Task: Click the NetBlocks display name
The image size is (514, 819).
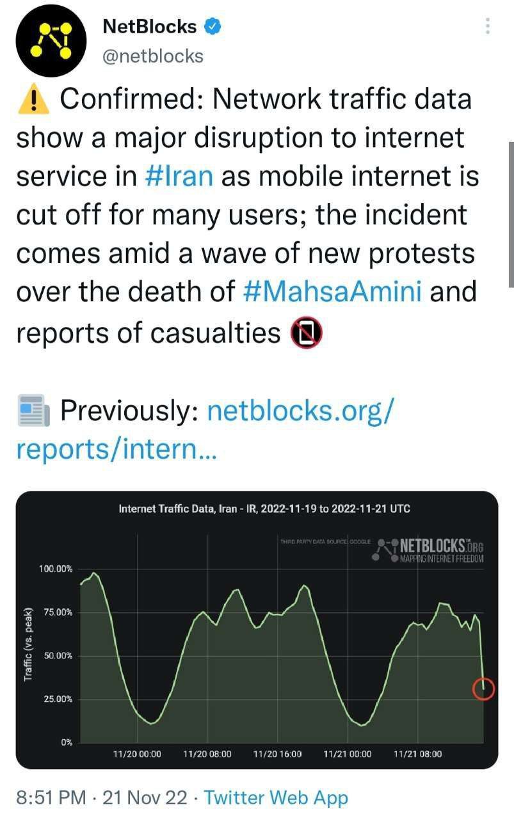Action: (x=150, y=27)
